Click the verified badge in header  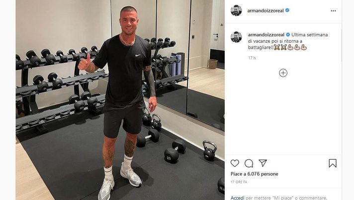coord(287,10)
